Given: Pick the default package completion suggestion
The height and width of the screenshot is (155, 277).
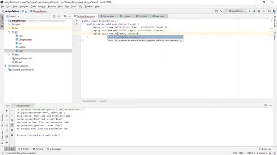Looking at the screenshot, I should tap(145, 37).
